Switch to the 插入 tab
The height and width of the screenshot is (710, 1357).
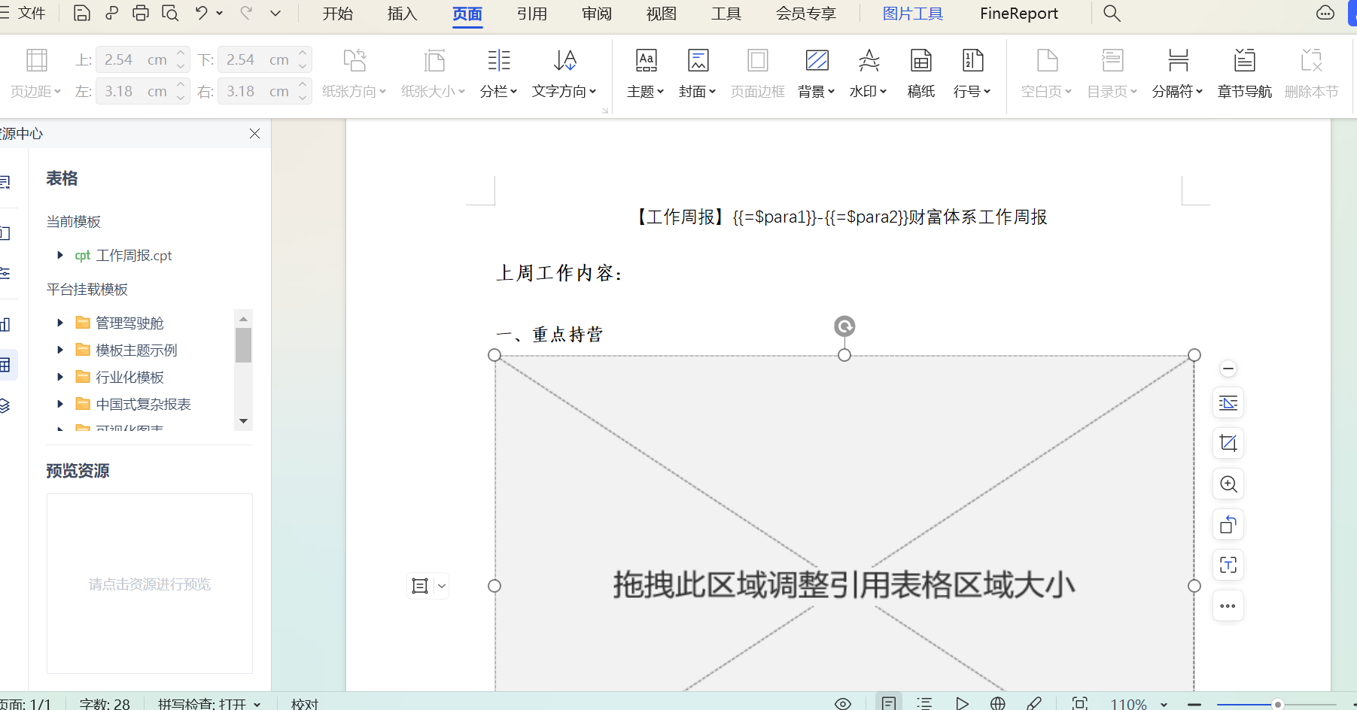(402, 14)
